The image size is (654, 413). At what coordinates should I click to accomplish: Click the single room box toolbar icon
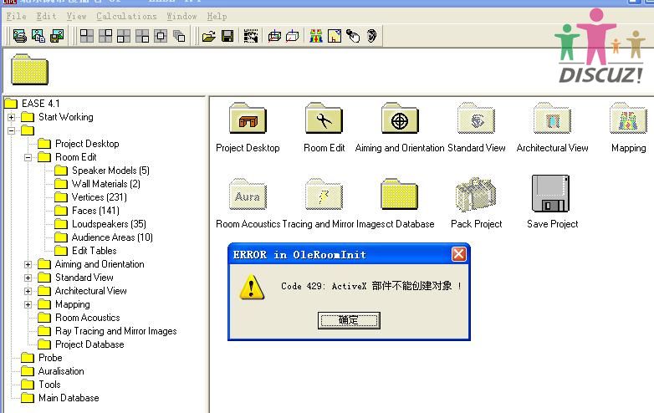click(x=293, y=36)
